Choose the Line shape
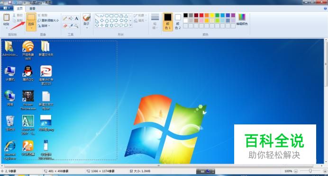Image resolution: width=328 pixels, height=176 pixels. pyautogui.click(x=97, y=16)
